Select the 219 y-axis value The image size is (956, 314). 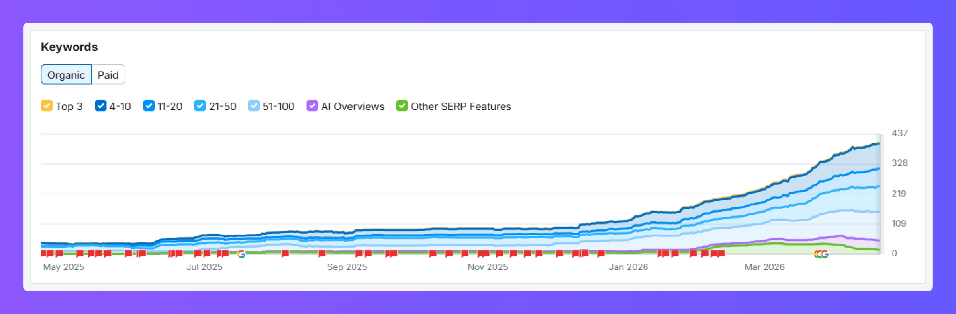point(899,194)
